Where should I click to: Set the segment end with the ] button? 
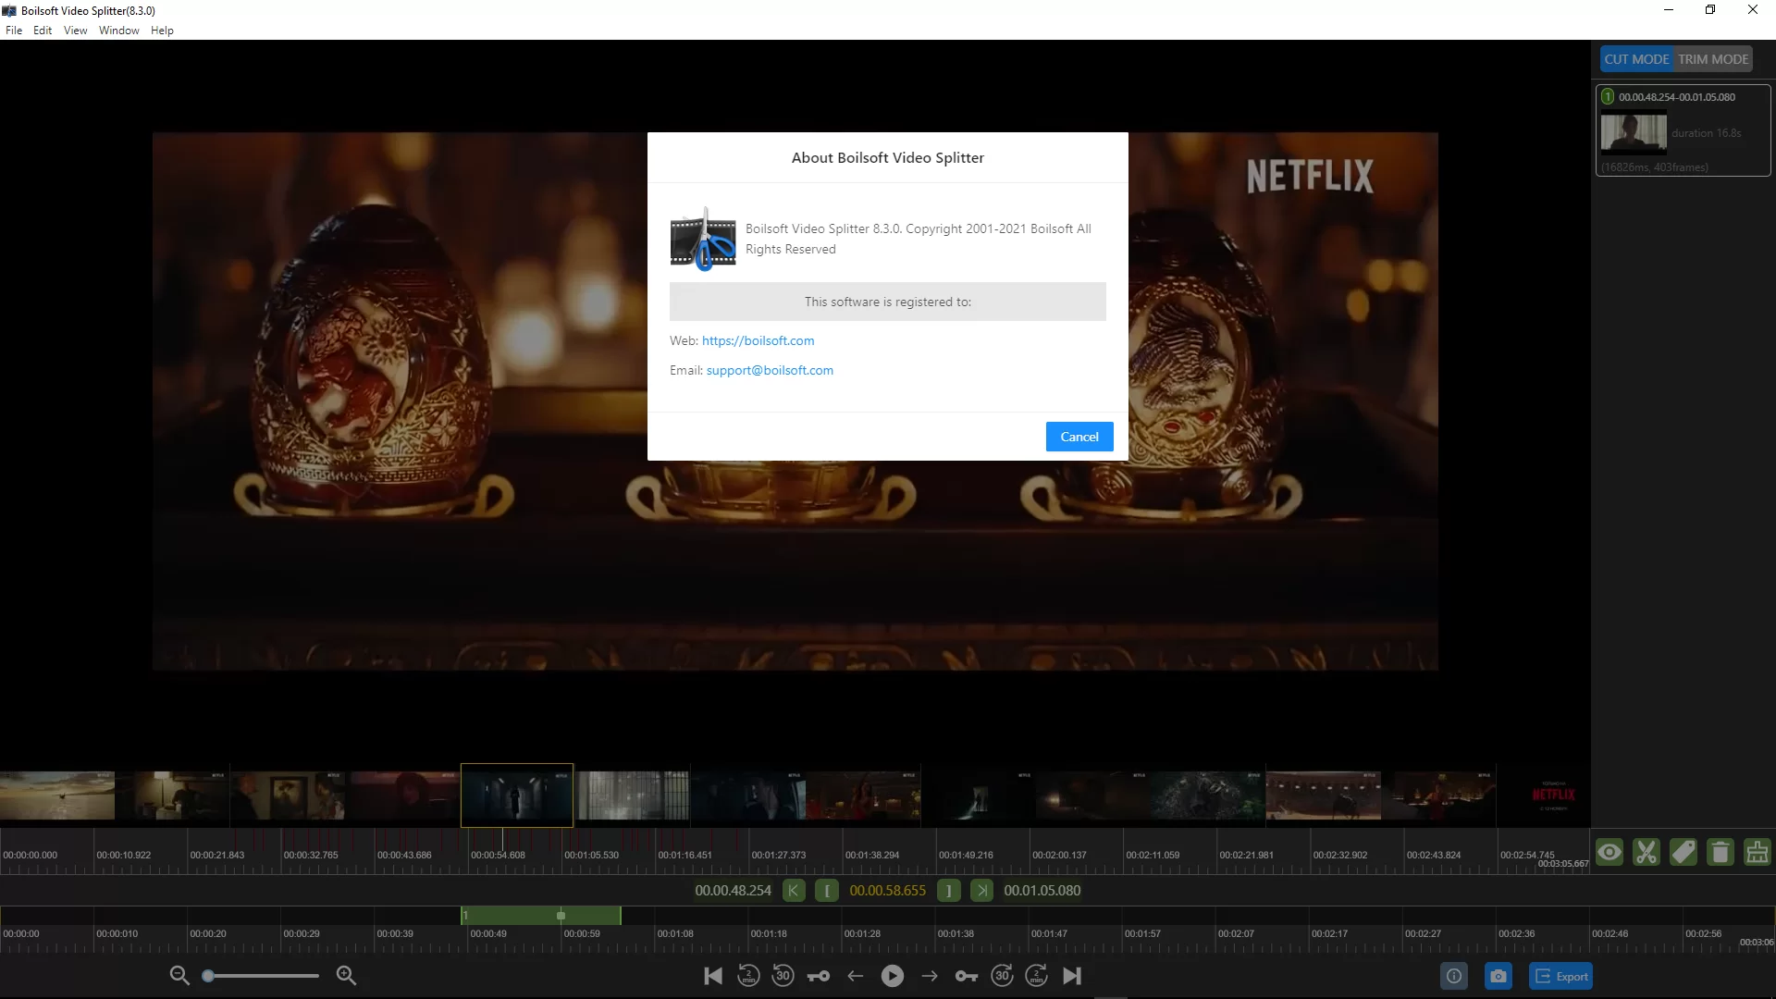click(x=948, y=890)
